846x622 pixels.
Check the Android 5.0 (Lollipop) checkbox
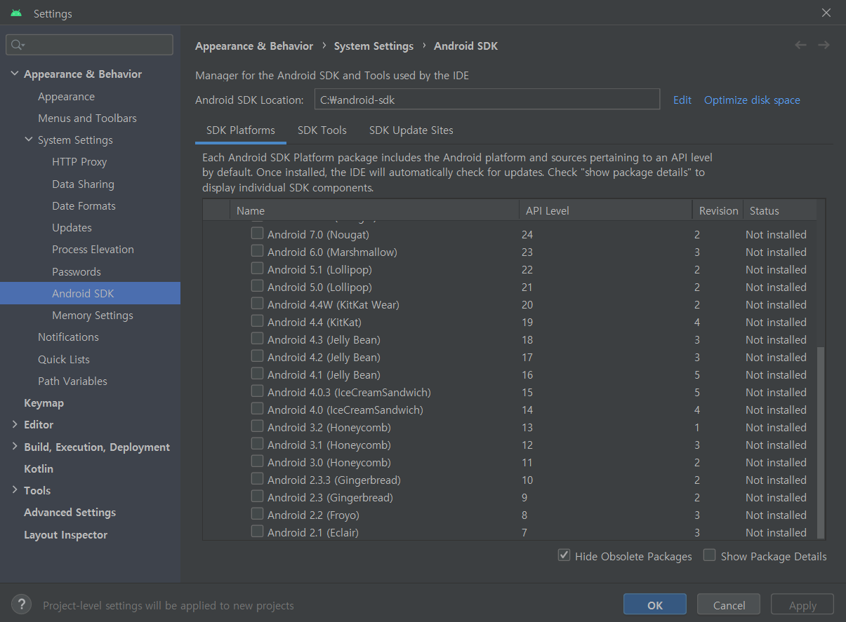(258, 286)
